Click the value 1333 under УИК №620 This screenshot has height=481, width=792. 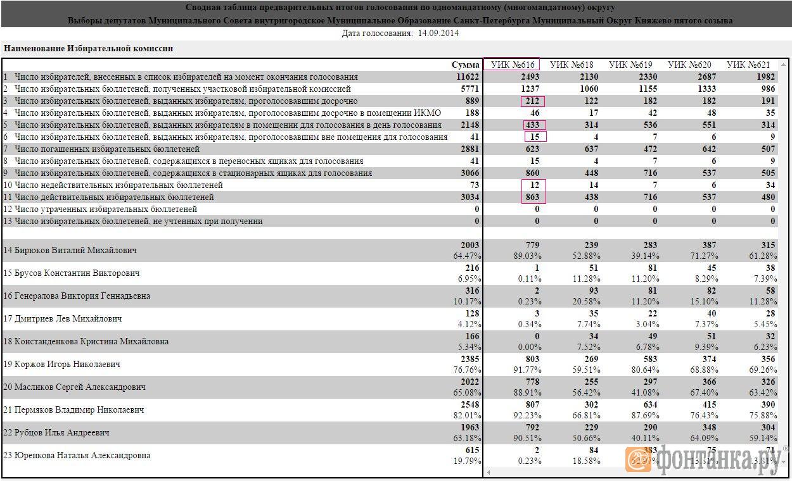(x=706, y=89)
